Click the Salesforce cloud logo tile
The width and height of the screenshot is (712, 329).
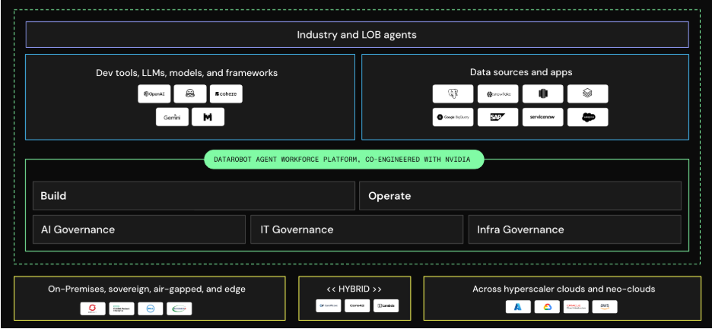(587, 117)
